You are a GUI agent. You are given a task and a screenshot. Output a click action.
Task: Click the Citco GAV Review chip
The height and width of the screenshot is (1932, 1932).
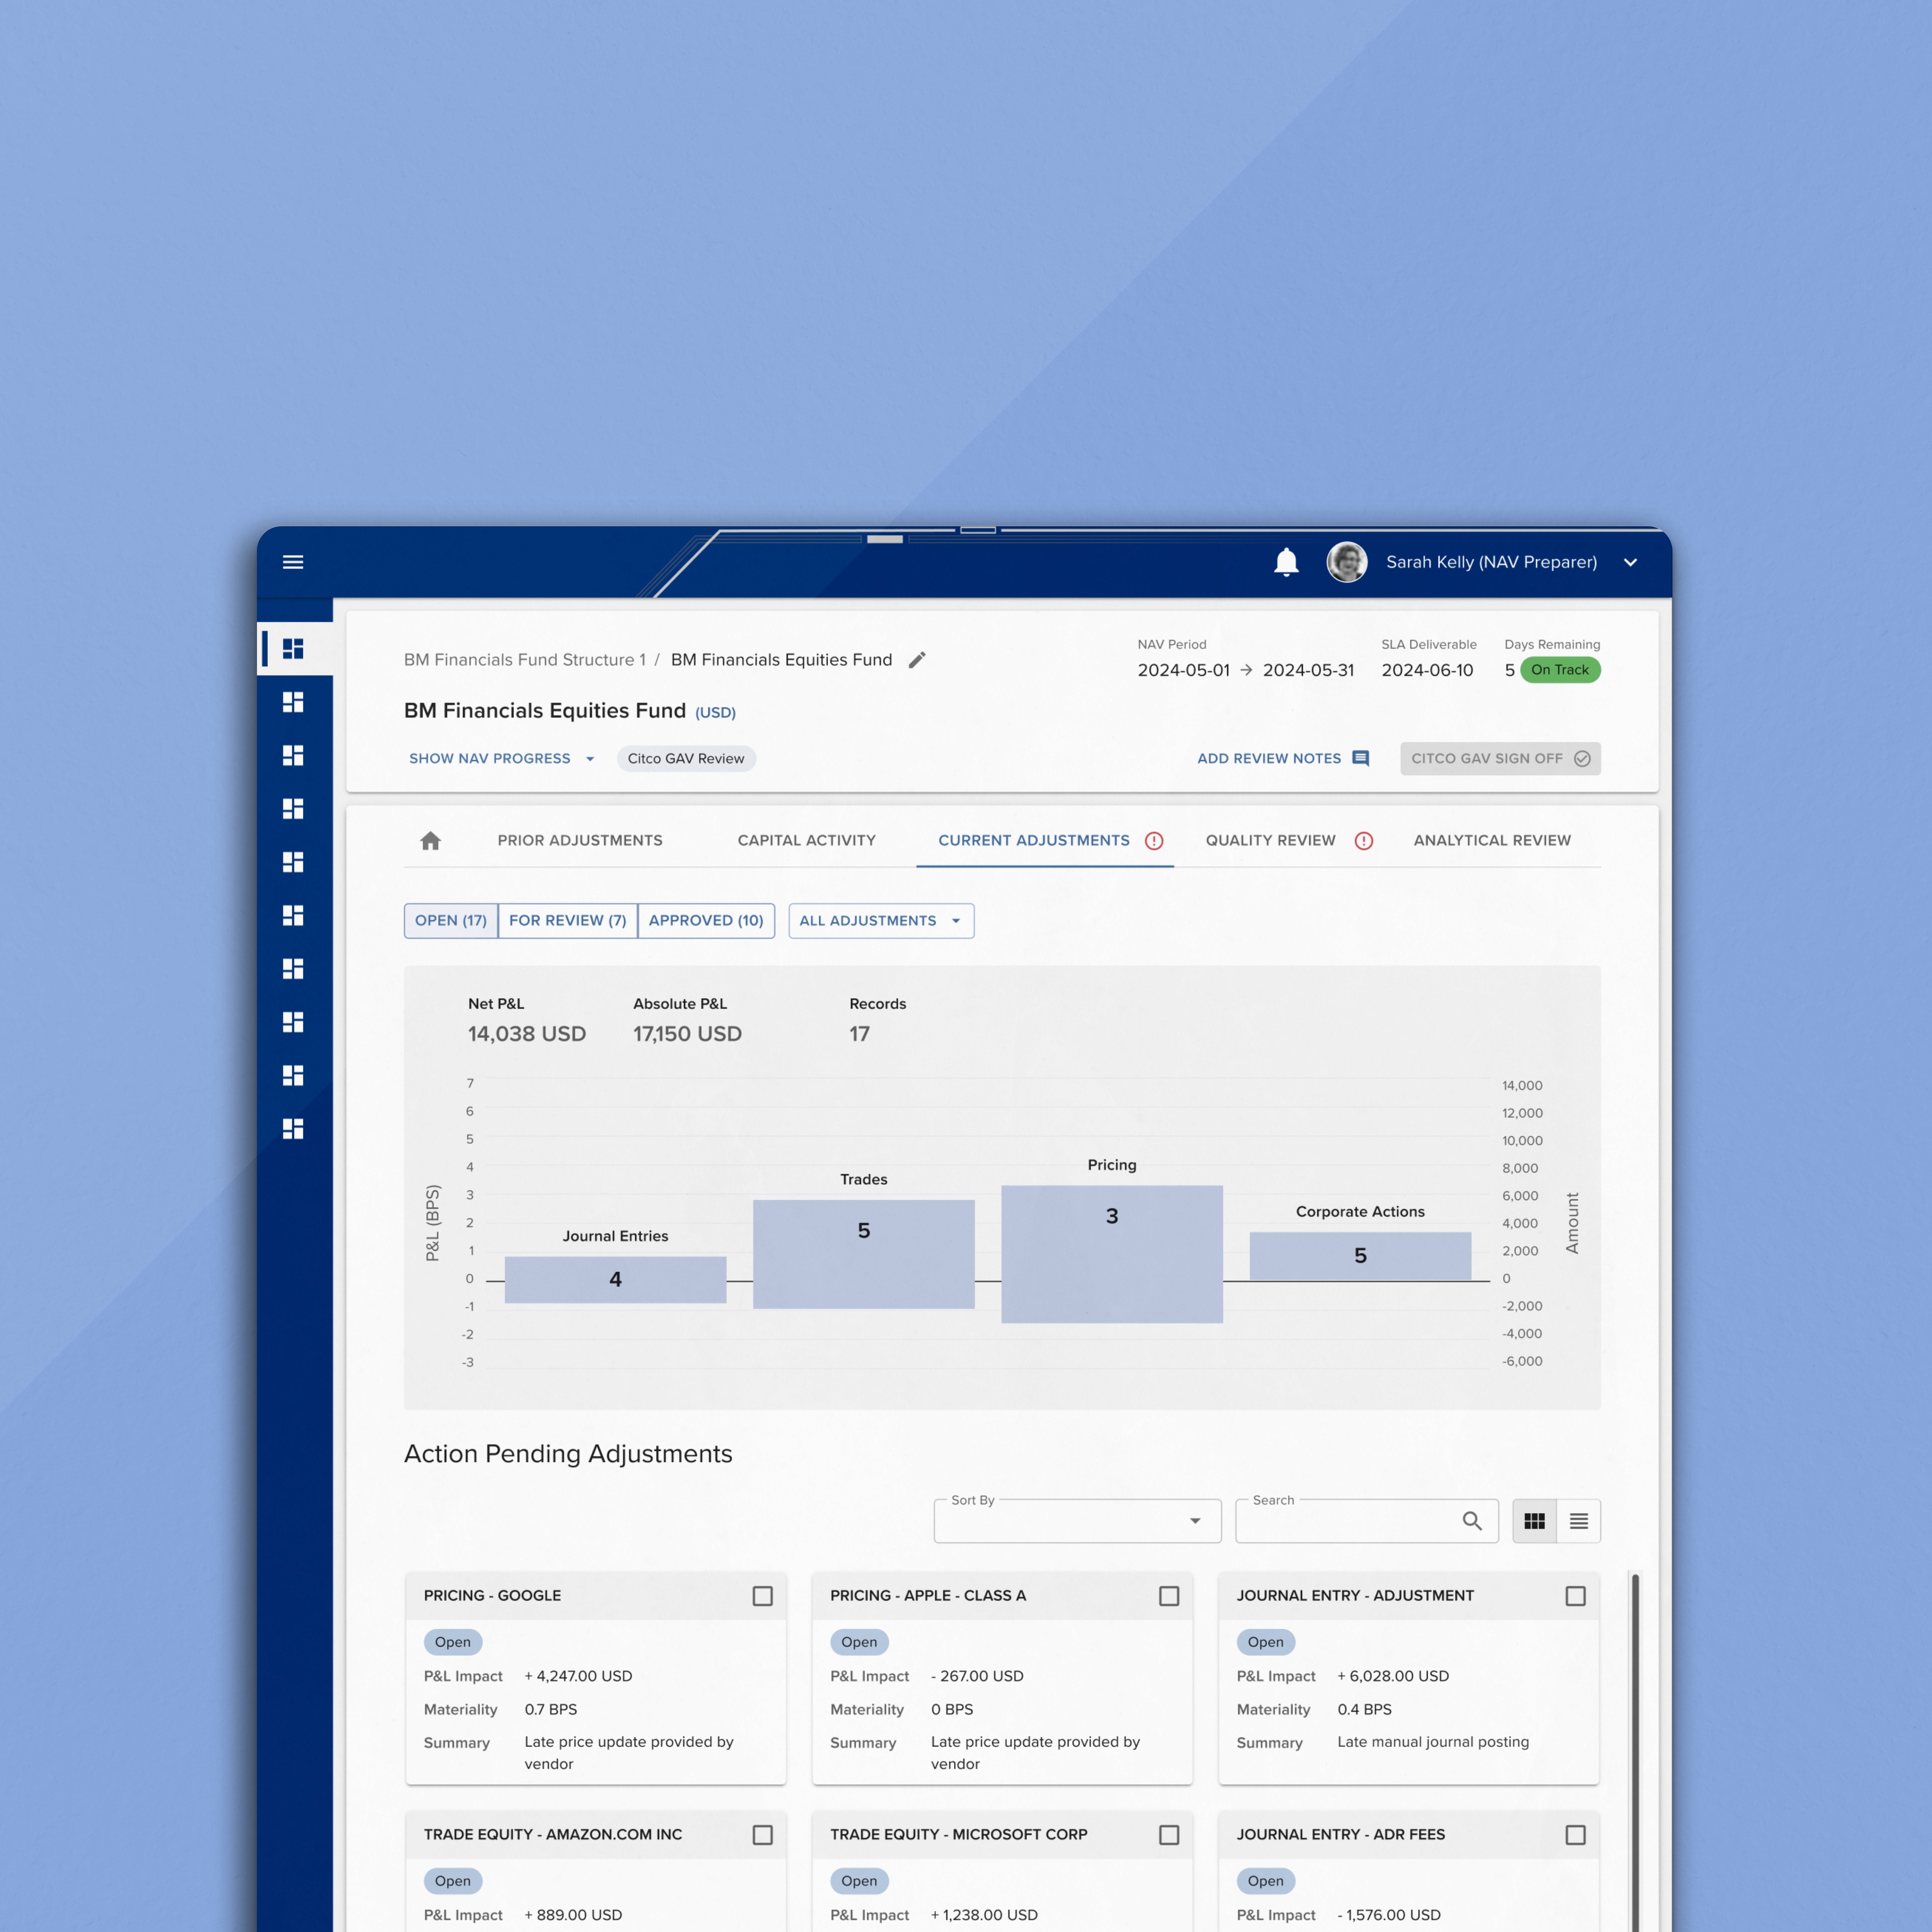tap(686, 759)
